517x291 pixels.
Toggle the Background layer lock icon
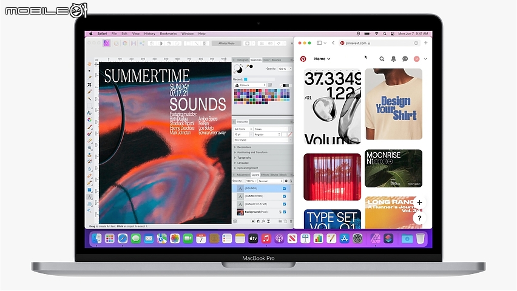pos(280,212)
